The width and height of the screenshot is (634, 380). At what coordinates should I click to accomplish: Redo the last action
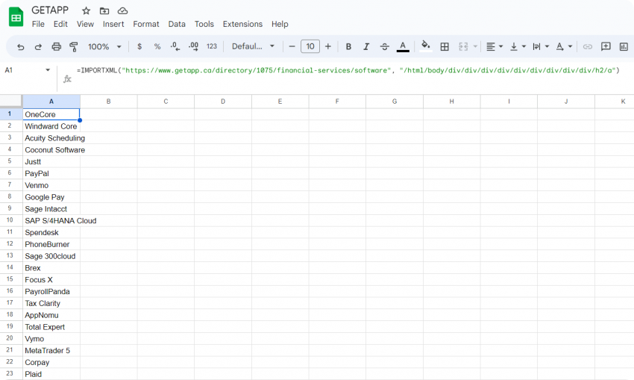click(38, 47)
